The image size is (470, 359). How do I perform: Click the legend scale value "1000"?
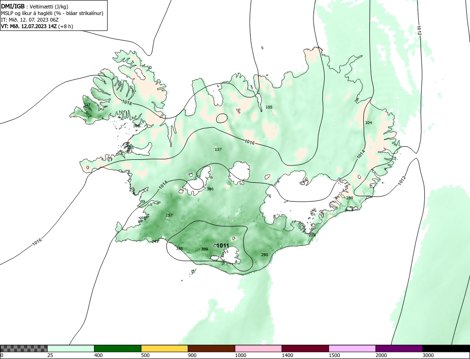click(x=240, y=355)
